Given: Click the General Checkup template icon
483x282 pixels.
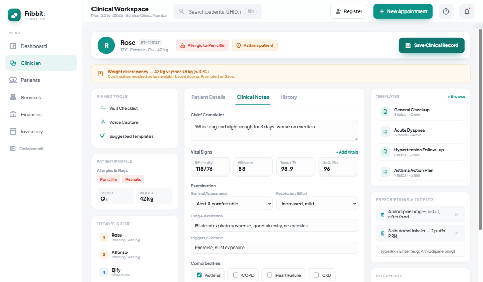Looking at the screenshot, I should (385, 112).
